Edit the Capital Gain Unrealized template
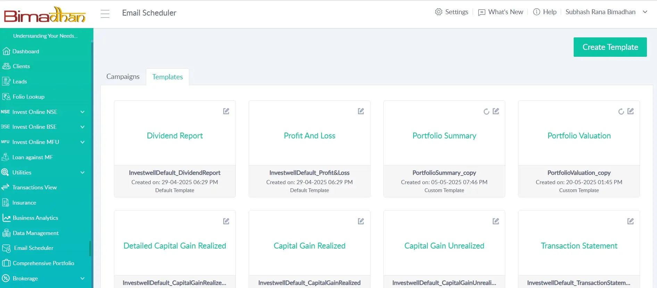Image resolution: width=657 pixels, height=288 pixels. pyautogui.click(x=496, y=221)
